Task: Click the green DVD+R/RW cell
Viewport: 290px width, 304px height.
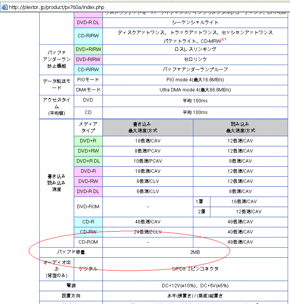Action: click(88, 49)
